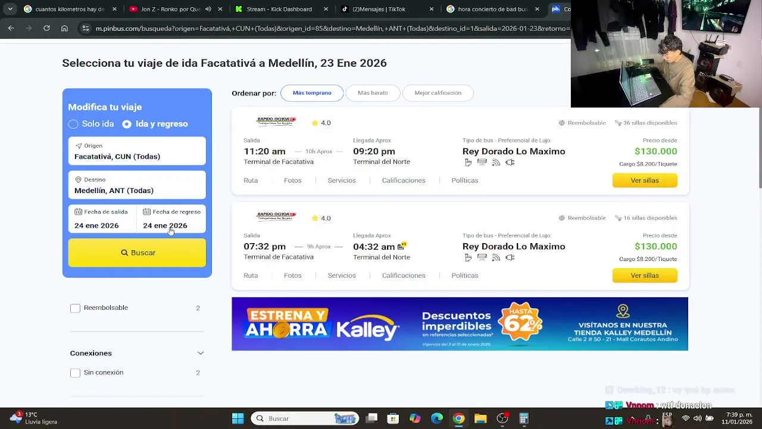This screenshot has height=429, width=762.
Task: Click 'Ver sillas' for 07:32 pm trip
Action: pyautogui.click(x=645, y=275)
